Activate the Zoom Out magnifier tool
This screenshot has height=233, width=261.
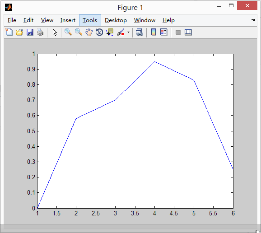[79, 32]
